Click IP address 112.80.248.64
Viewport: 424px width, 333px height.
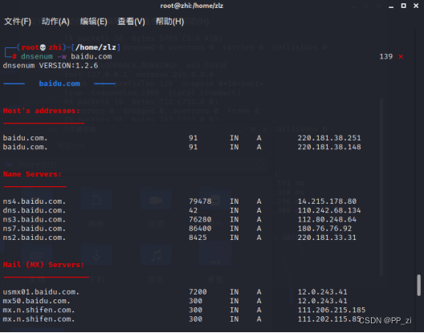327,220
